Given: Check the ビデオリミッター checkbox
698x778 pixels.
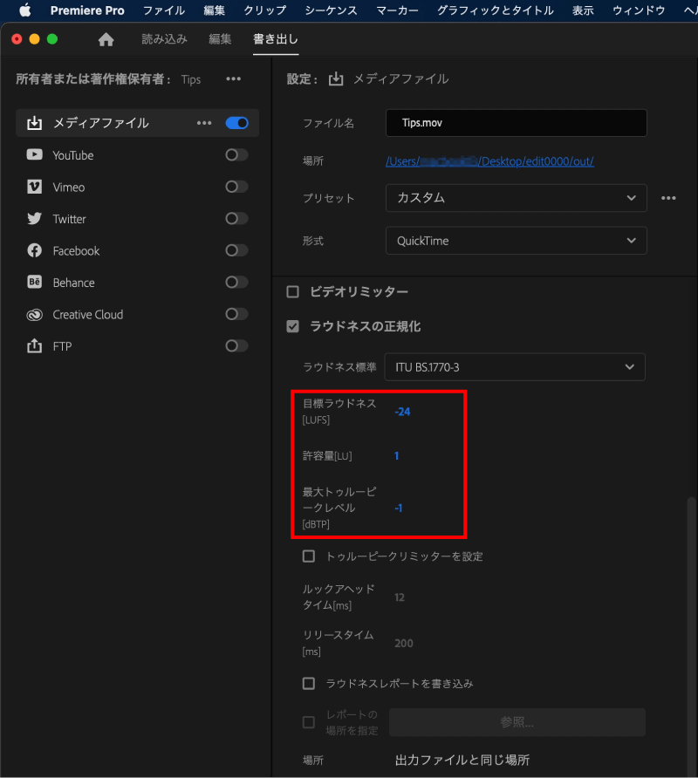Looking at the screenshot, I should (293, 291).
